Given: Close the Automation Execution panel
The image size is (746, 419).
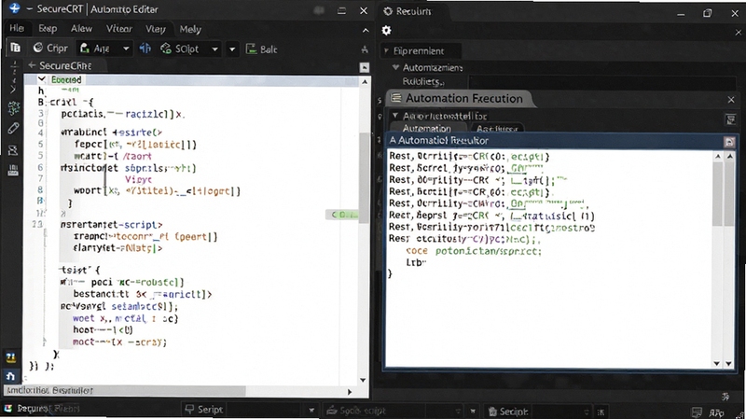Looking at the screenshot, I should [731, 100].
